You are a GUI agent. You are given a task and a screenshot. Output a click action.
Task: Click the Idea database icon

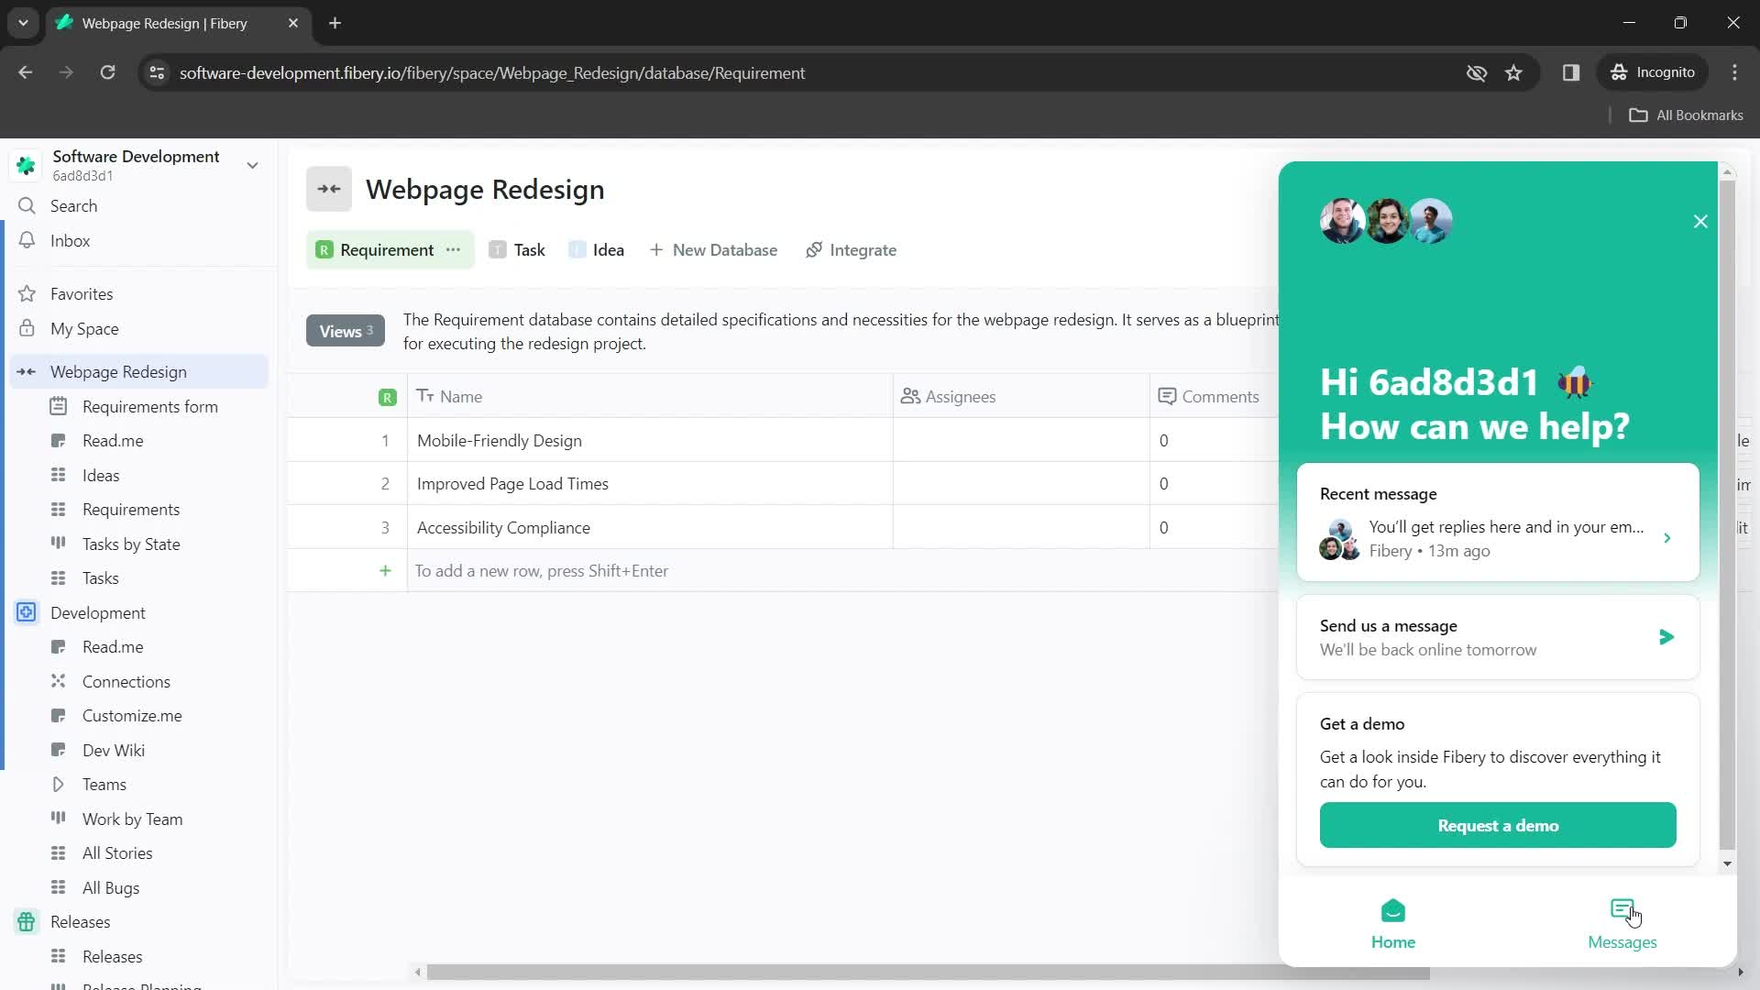click(x=577, y=250)
